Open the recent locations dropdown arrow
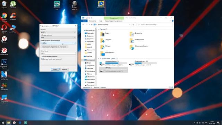 click(x=89, y=25)
